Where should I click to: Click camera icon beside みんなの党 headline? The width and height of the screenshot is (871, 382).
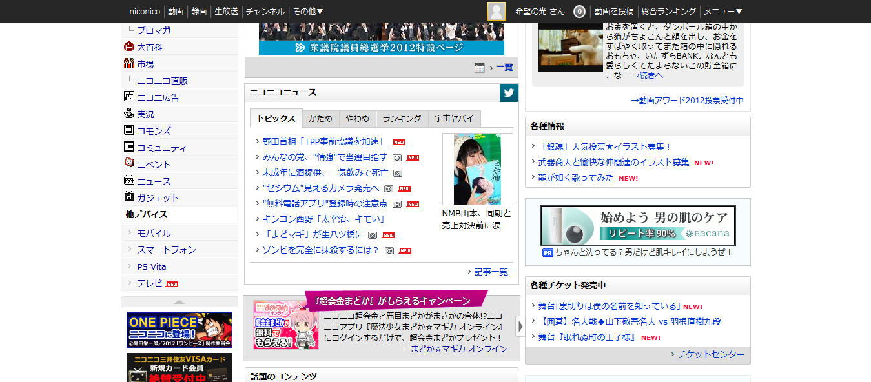point(398,157)
